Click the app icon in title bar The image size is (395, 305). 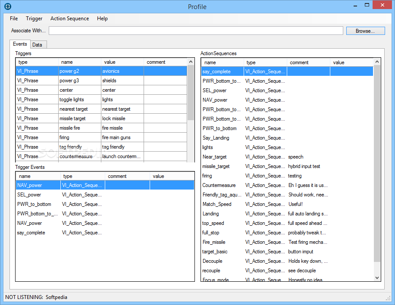click(x=8, y=6)
